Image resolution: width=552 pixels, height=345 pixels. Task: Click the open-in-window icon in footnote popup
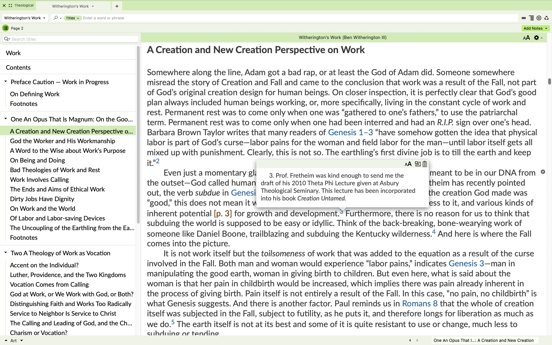(417, 164)
